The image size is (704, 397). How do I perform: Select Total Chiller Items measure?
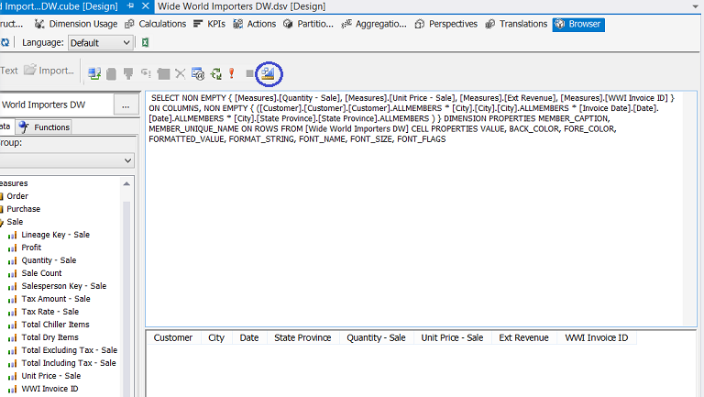click(x=55, y=325)
